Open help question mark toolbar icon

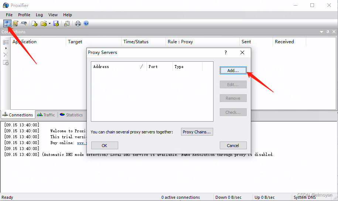click(86, 23)
